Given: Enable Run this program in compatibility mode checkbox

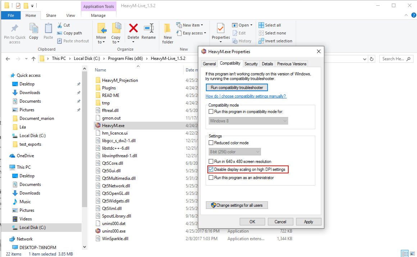Looking at the screenshot, I should (x=211, y=112).
